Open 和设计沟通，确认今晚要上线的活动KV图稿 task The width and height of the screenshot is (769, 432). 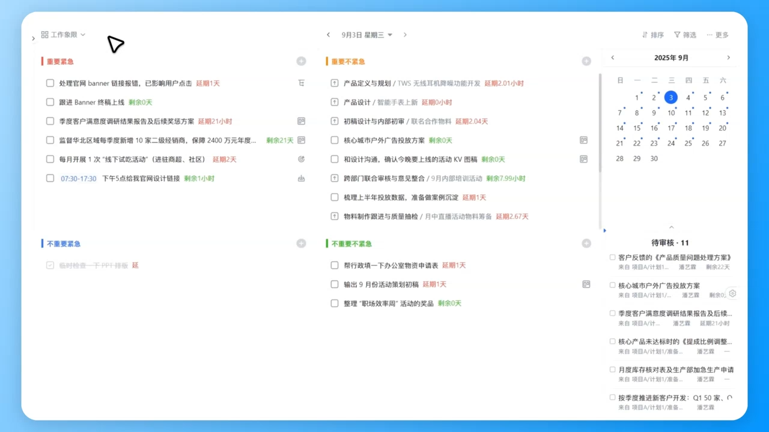(x=410, y=160)
